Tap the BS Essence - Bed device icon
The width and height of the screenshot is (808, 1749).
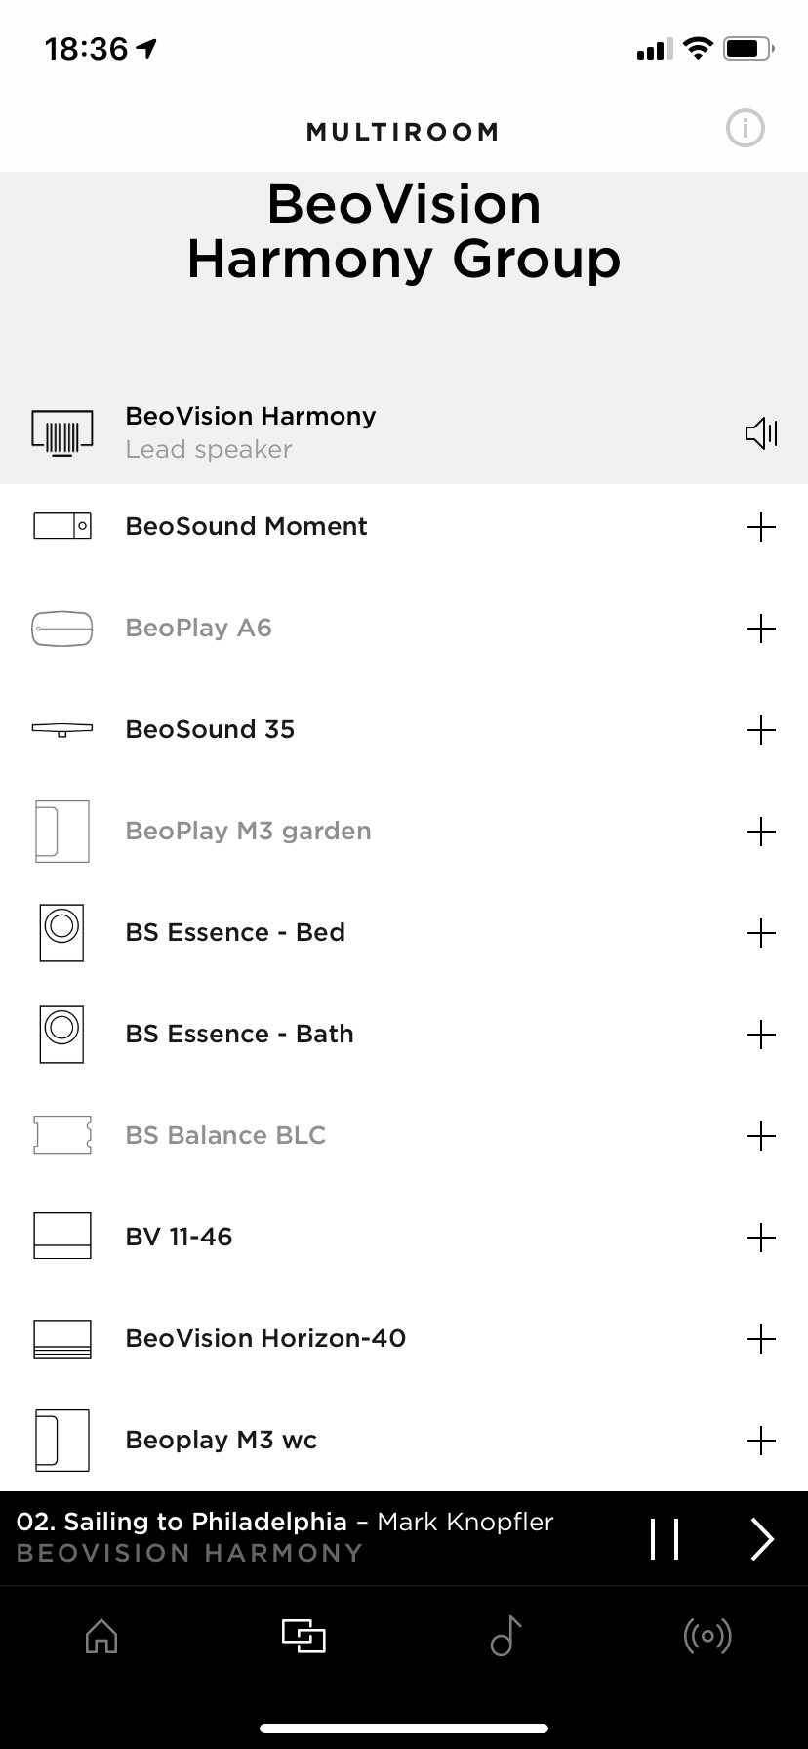(x=61, y=932)
